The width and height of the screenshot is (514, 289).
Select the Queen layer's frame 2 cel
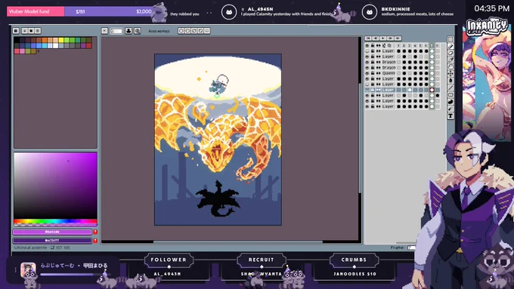[x=404, y=73]
